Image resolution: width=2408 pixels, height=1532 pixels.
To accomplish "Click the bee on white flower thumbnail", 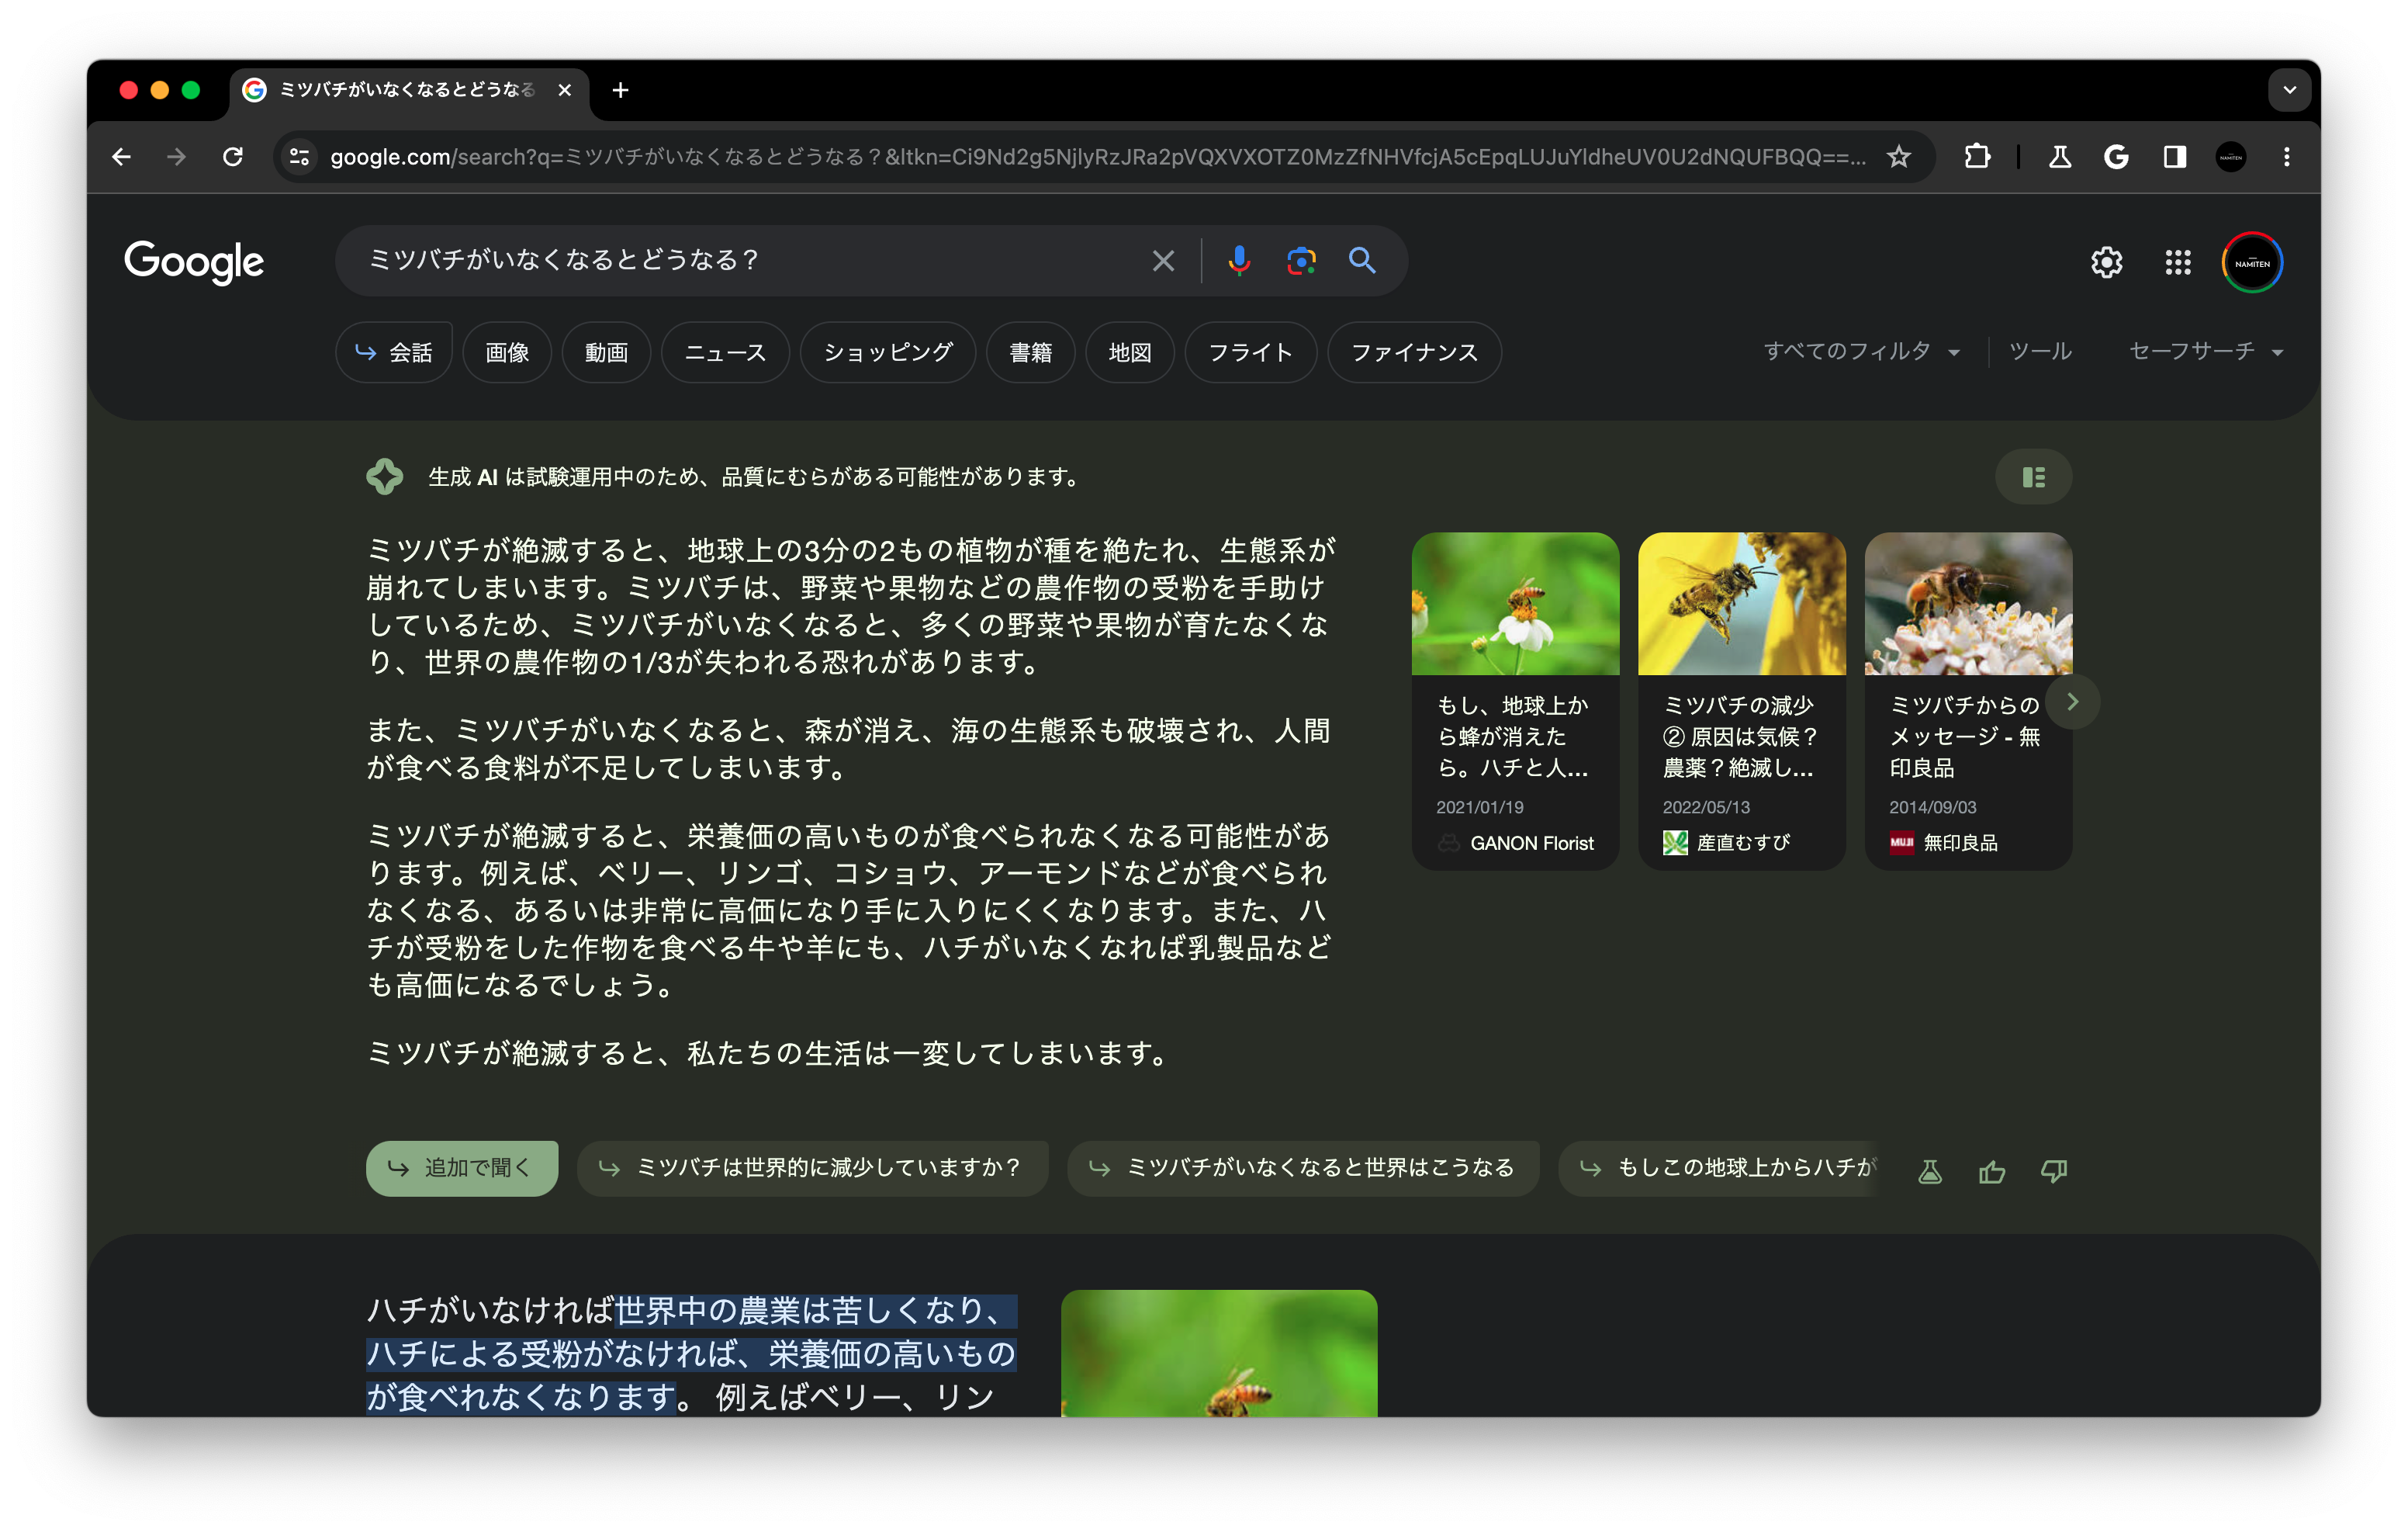I will pos(1515,603).
